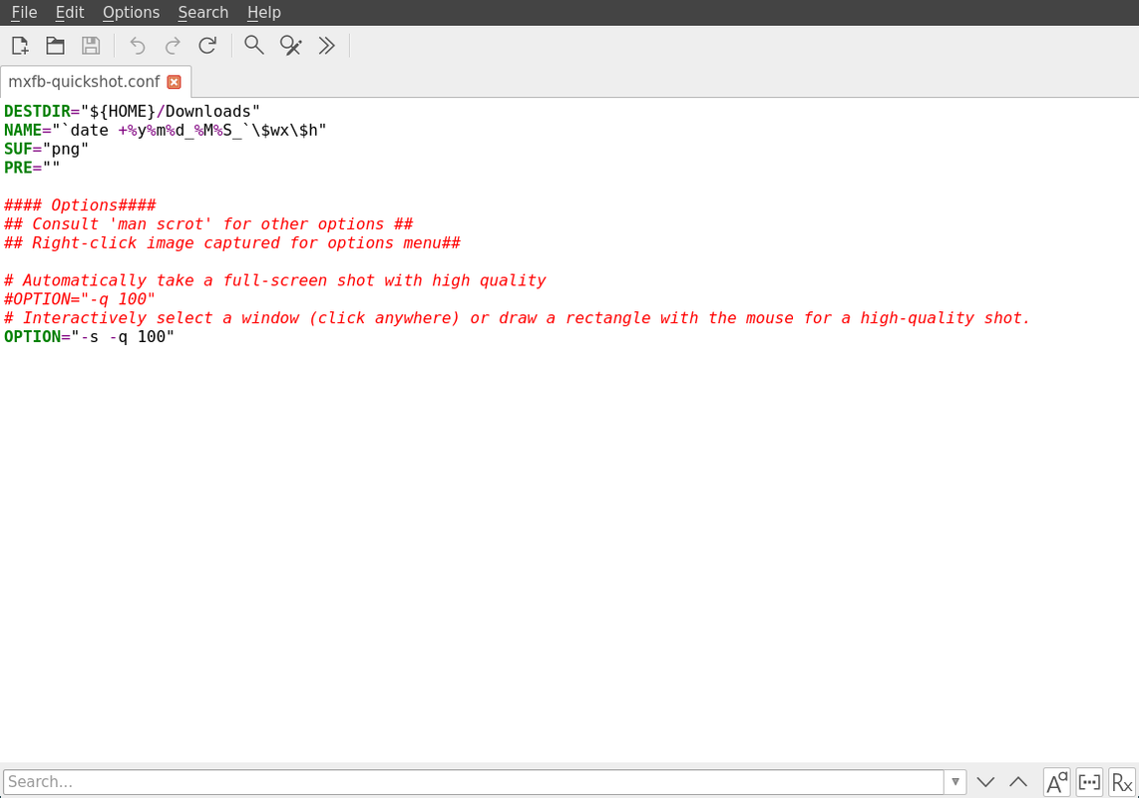Toggle whole word search option
The height and width of the screenshot is (798, 1139).
coord(1089,782)
